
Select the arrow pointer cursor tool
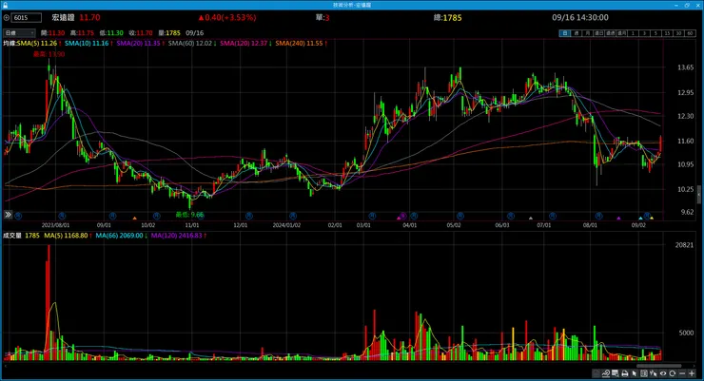click(x=634, y=373)
